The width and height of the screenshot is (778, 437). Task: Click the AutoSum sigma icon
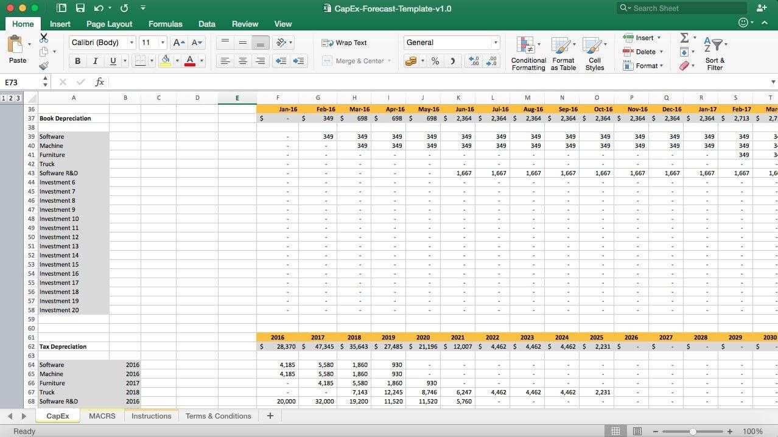(684, 38)
